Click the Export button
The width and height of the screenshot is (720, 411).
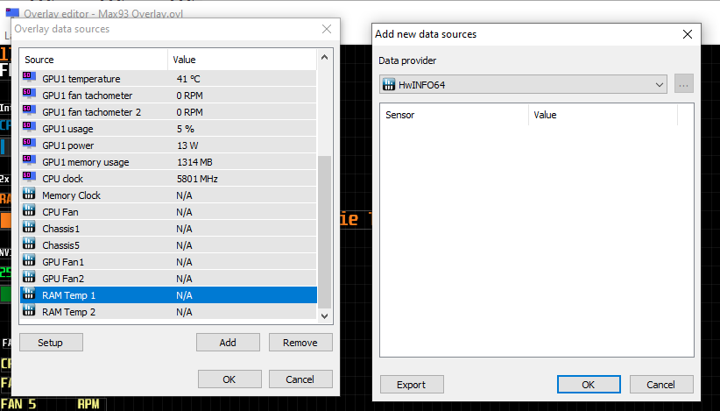[412, 385]
